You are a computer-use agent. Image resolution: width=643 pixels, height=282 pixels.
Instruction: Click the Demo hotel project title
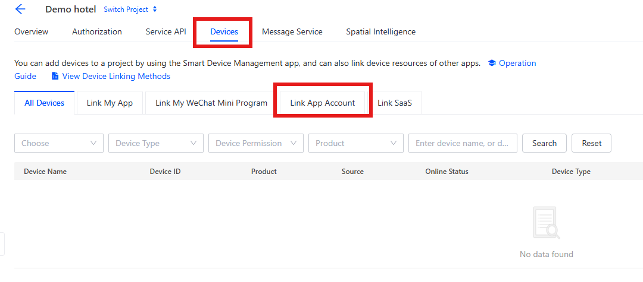pos(70,9)
